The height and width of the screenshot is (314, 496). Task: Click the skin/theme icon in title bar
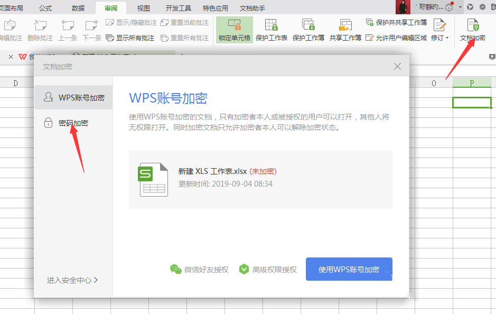tap(470, 7)
